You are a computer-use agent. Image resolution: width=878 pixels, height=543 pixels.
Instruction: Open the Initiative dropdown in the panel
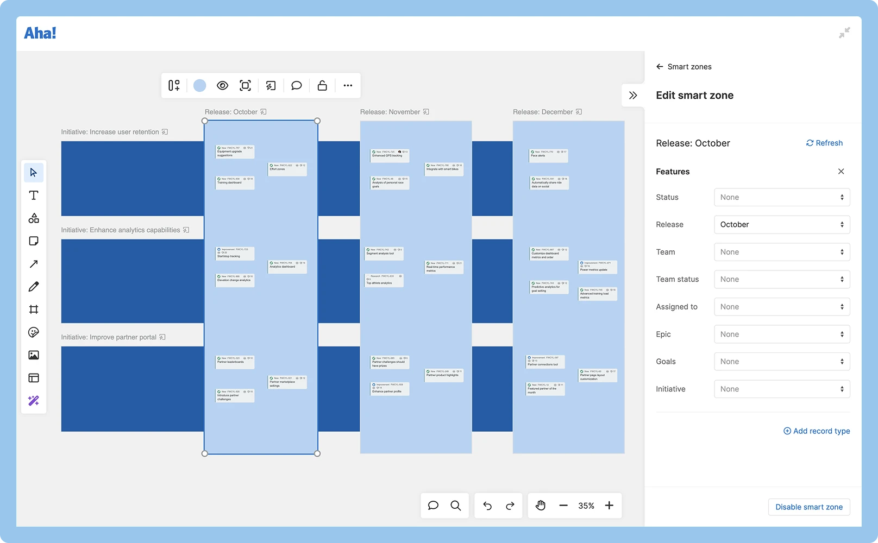coord(781,389)
